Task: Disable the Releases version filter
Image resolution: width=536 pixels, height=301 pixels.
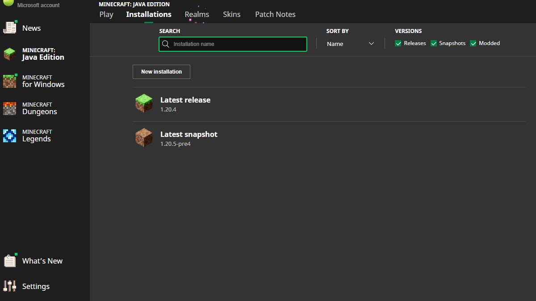Action: tap(398, 43)
